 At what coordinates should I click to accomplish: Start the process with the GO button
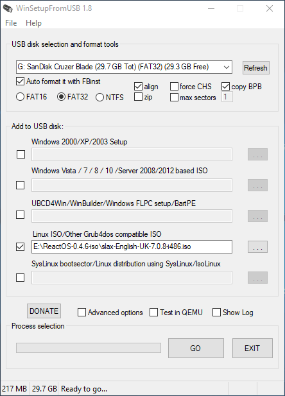tap(196, 349)
